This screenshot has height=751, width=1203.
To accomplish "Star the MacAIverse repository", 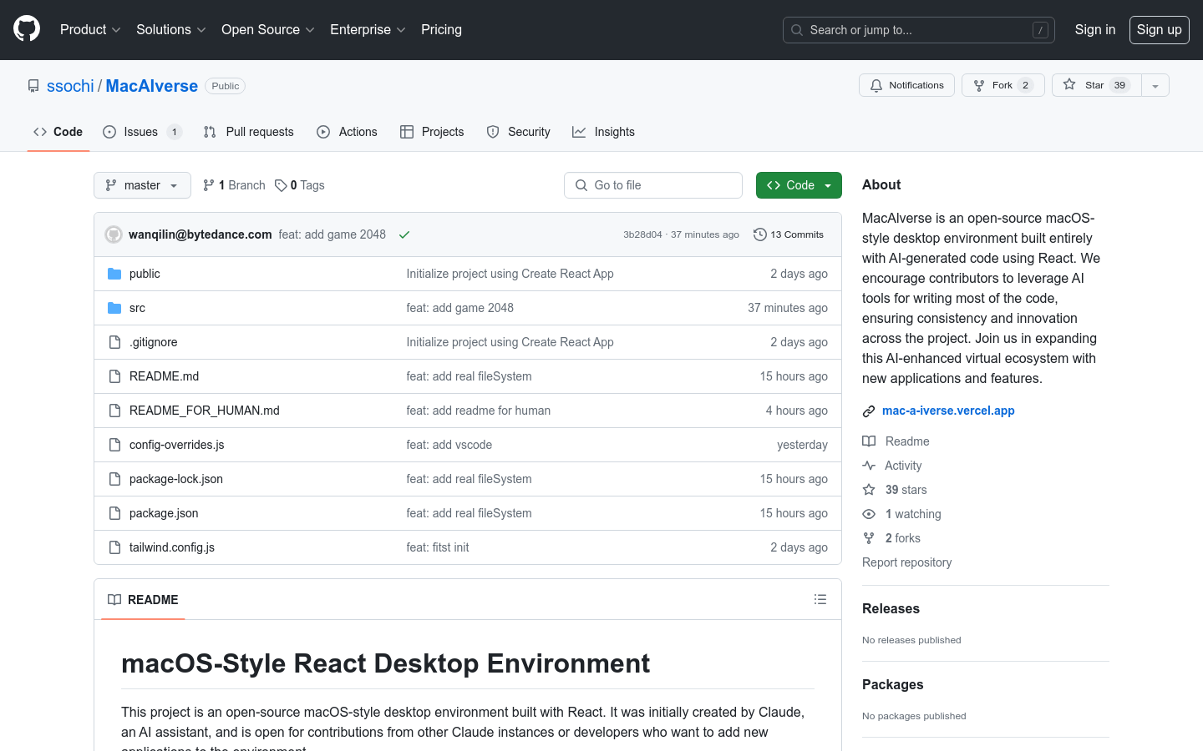I will [x=1096, y=85].
